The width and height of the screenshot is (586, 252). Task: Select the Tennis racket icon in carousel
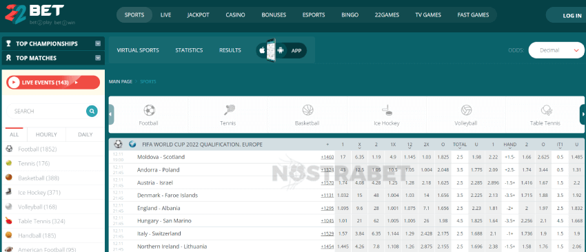229,109
